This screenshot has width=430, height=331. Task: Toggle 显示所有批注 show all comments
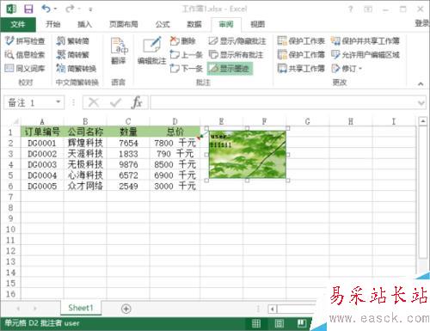coord(236,54)
